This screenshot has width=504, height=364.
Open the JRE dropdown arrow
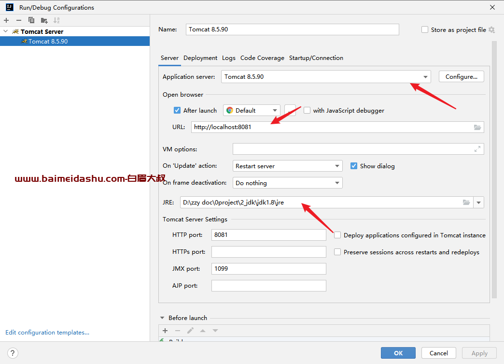pos(478,203)
